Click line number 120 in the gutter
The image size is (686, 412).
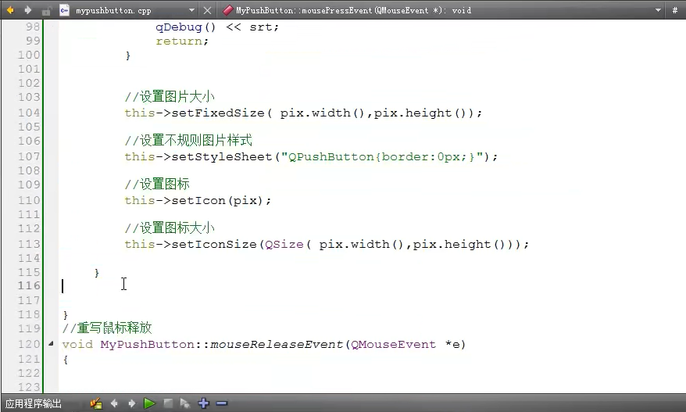[x=29, y=344]
